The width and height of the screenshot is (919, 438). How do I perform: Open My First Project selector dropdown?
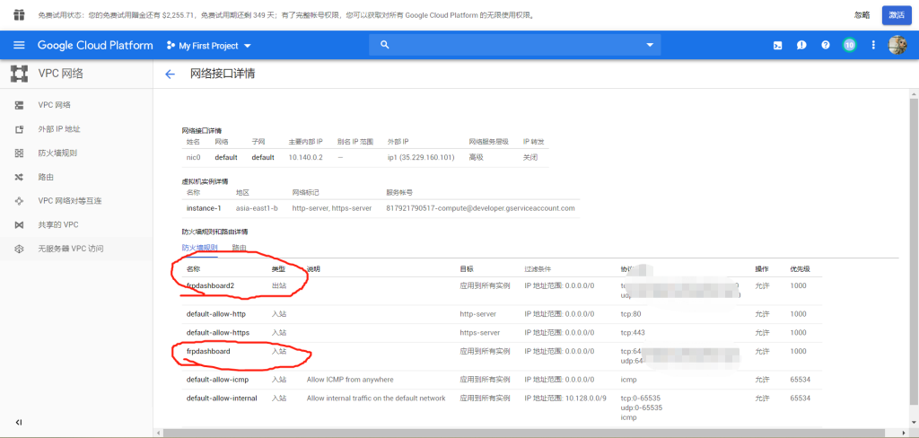pyautogui.click(x=209, y=45)
